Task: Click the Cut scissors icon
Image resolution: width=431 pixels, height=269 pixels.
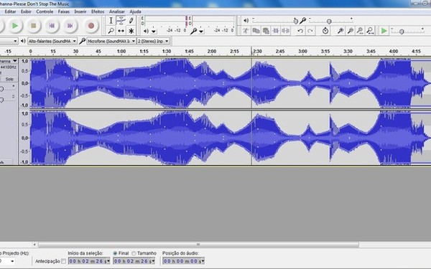Action: point(246,31)
